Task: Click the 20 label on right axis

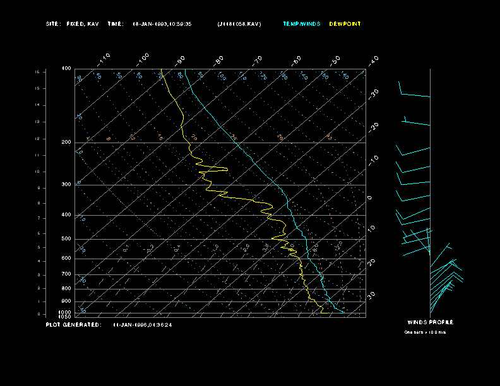Action: coord(371,262)
